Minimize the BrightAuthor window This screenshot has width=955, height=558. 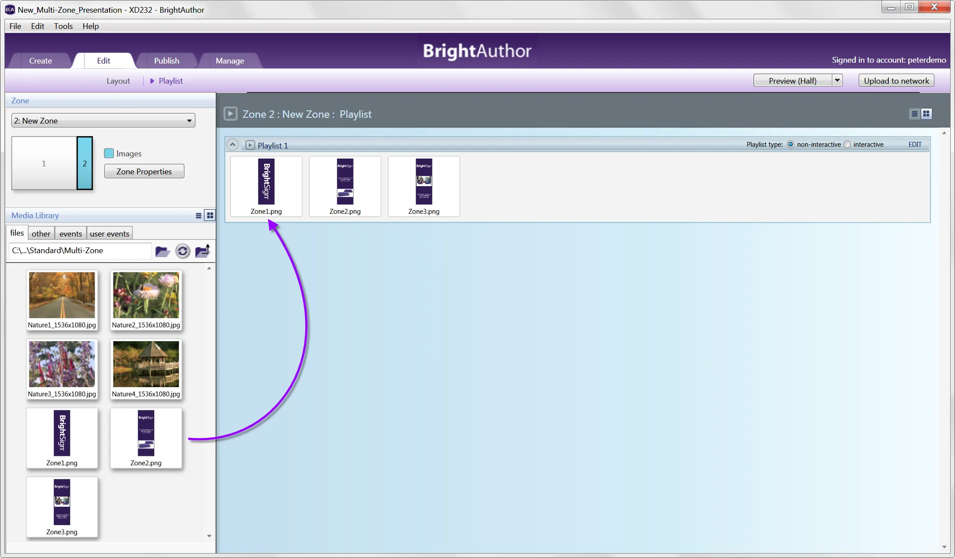[891, 7]
